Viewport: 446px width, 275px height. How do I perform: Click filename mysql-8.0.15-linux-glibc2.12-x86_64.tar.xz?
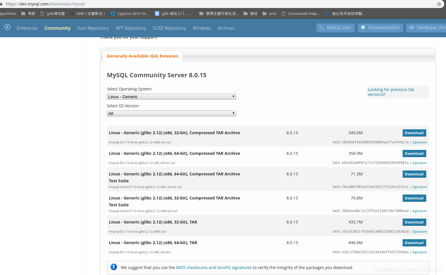click(142, 163)
